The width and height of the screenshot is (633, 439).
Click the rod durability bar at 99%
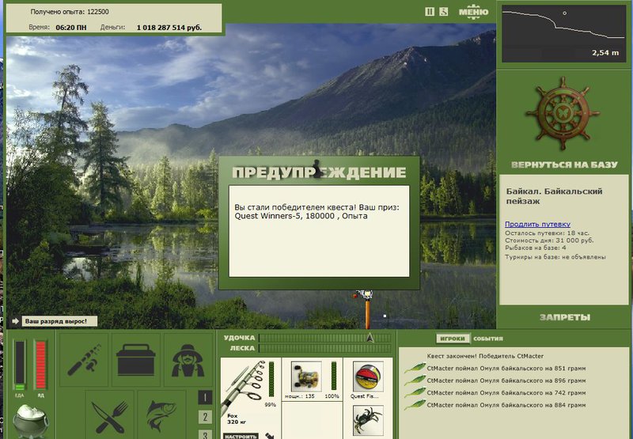pos(271,380)
